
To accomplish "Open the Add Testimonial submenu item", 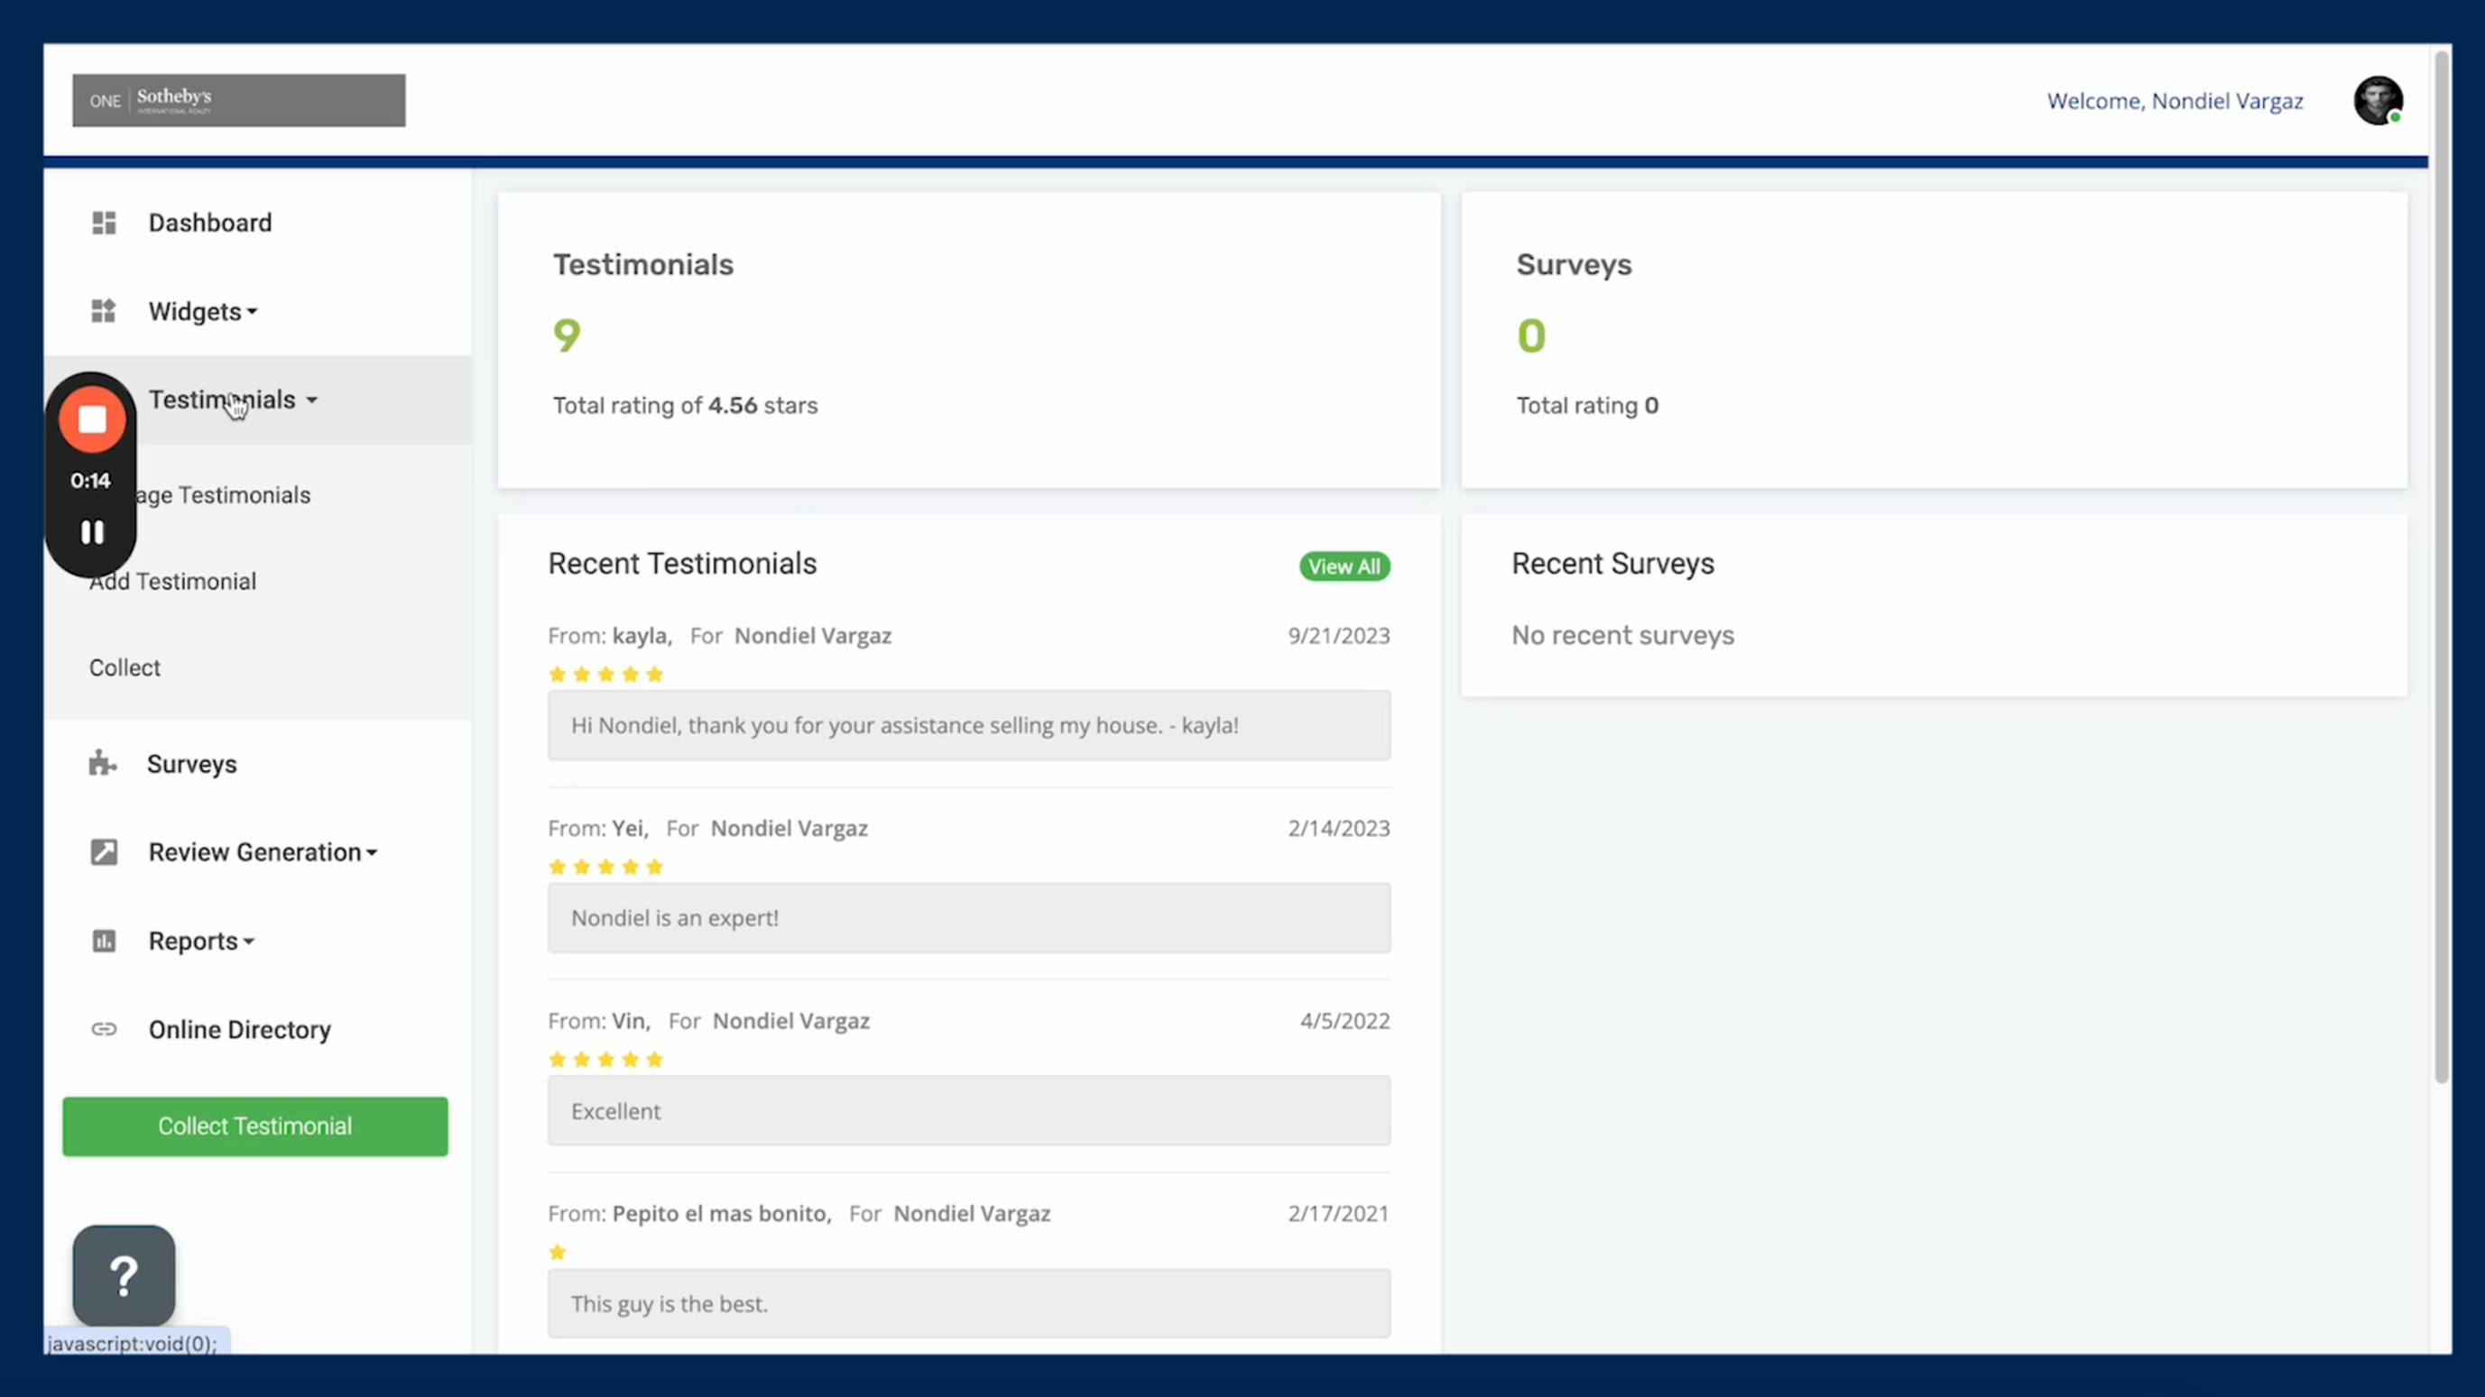I will [x=173, y=582].
